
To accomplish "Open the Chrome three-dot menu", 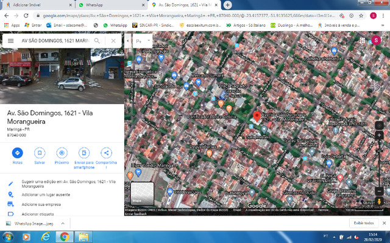I will click(383, 16).
